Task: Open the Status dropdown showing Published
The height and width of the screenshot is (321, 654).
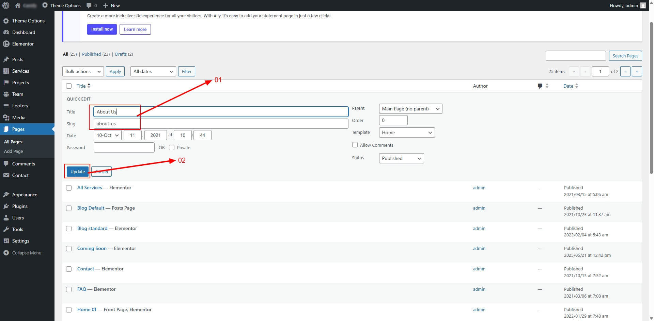Action: (x=401, y=158)
